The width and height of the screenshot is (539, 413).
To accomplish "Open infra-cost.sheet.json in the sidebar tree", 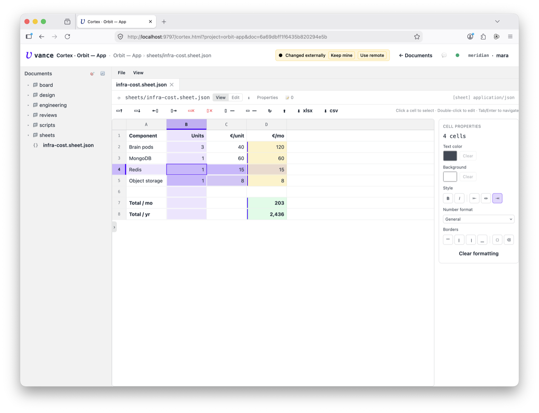I will [x=68, y=145].
